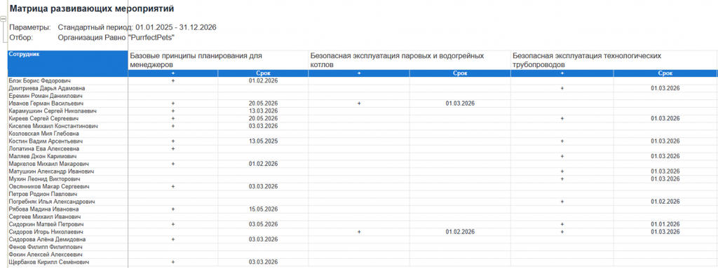Screen dimensions: 718x268
Task: Select employee Маркелов Михаил Макарович
Action: (48, 164)
